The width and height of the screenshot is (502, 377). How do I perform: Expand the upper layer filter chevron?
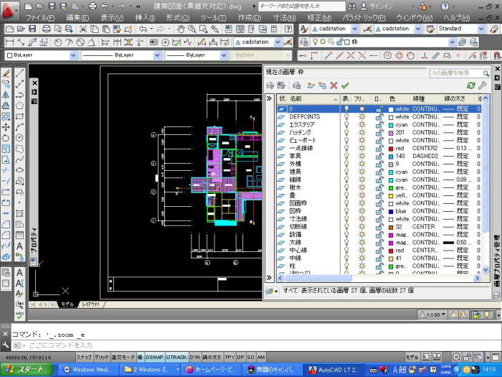[269, 98]
